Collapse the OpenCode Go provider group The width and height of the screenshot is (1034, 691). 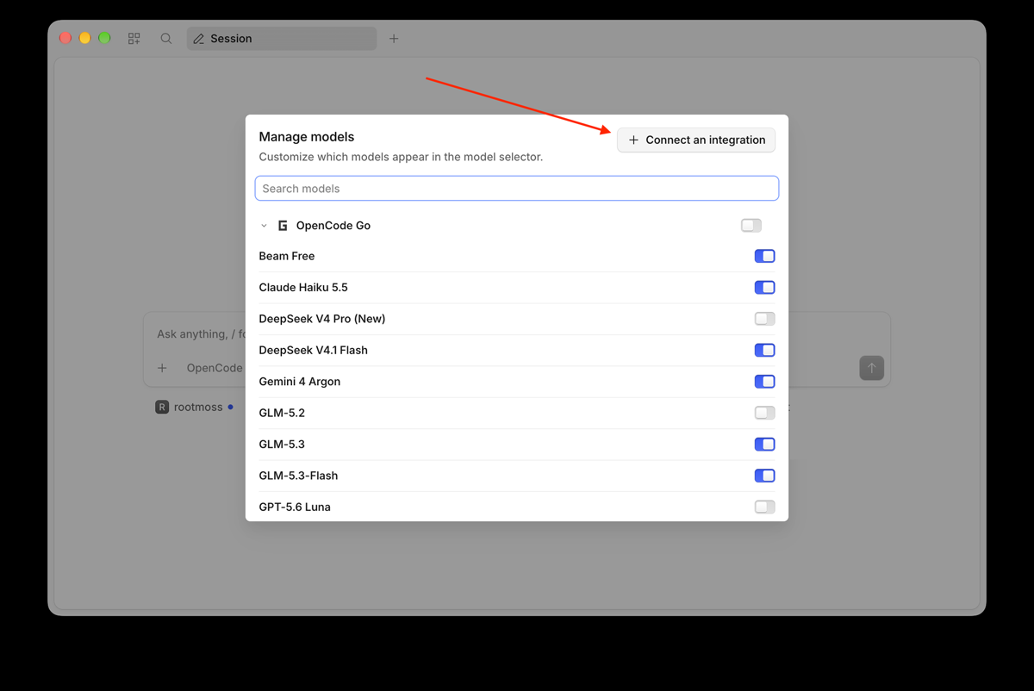click(264, 226)
